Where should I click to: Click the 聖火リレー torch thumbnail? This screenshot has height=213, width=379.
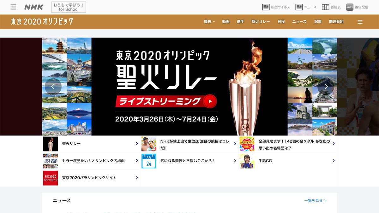coord(51,144)
